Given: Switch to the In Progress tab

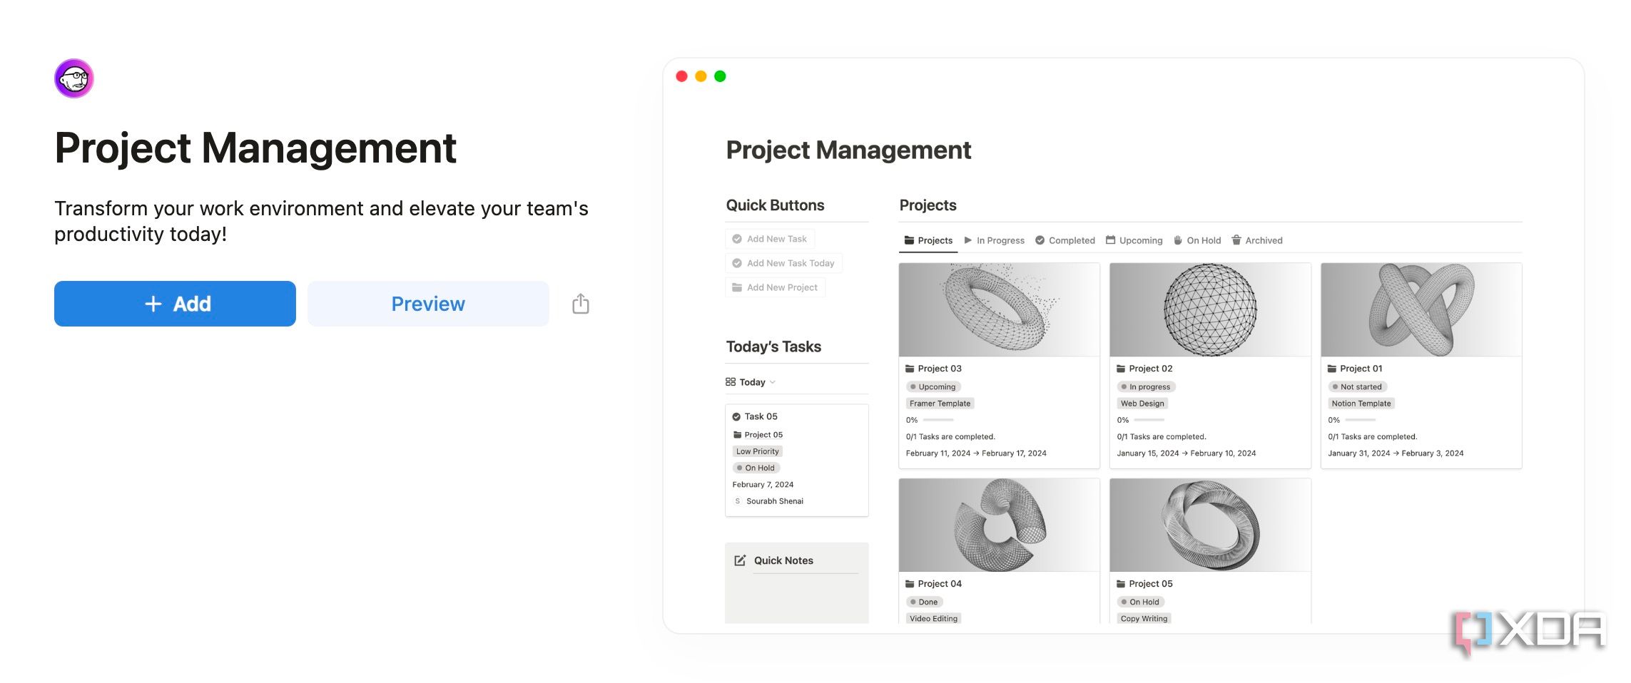Looking at the screenshot, I should (994, 240).
